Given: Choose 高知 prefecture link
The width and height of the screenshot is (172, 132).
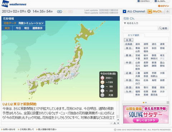Looking at the screenshot, I should (162, 87).
